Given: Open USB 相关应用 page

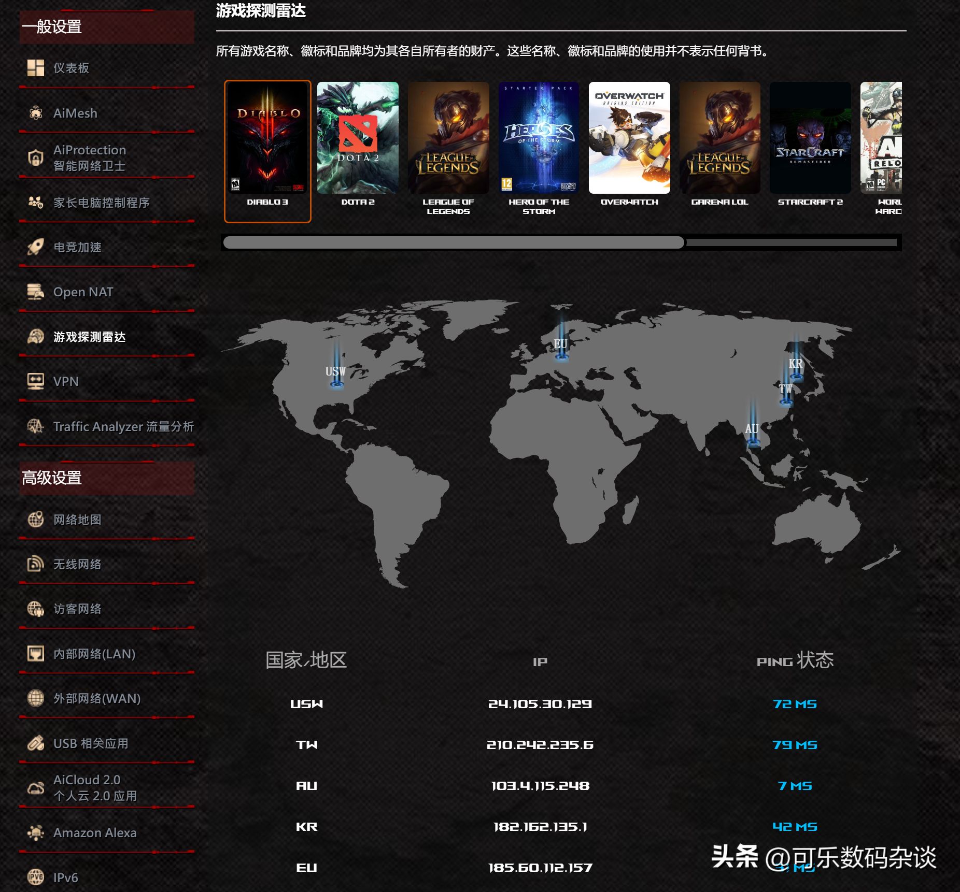Looking at the screenshot, I should (91, 743).
